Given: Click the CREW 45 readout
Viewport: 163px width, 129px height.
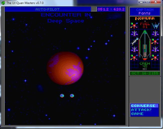Looking at the screenshot, I should click(145, 65).
